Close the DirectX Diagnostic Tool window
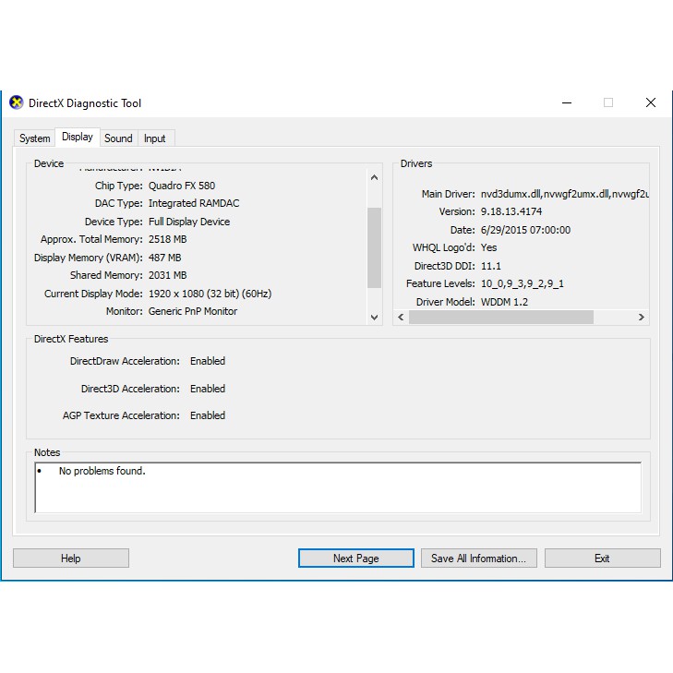 (650, 102)
